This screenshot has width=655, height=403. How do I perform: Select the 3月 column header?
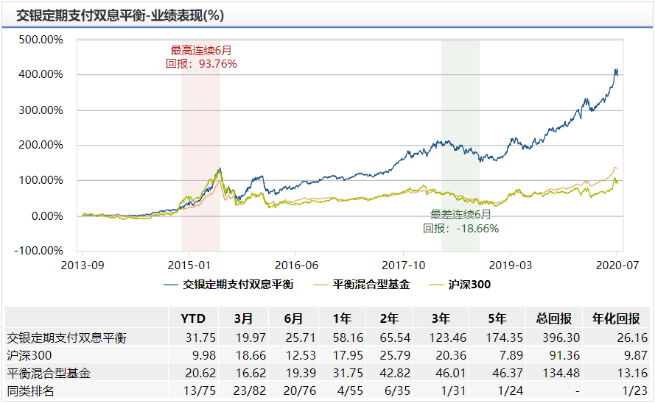(x=243, y=319)
